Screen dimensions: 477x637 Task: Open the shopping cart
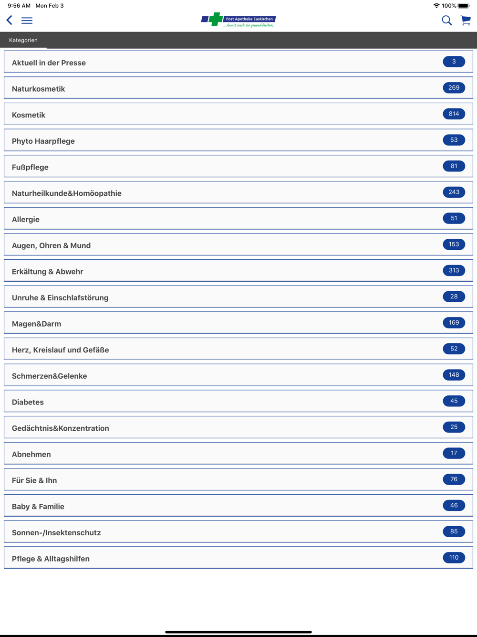pyautogui.click(x=466, y=20)
